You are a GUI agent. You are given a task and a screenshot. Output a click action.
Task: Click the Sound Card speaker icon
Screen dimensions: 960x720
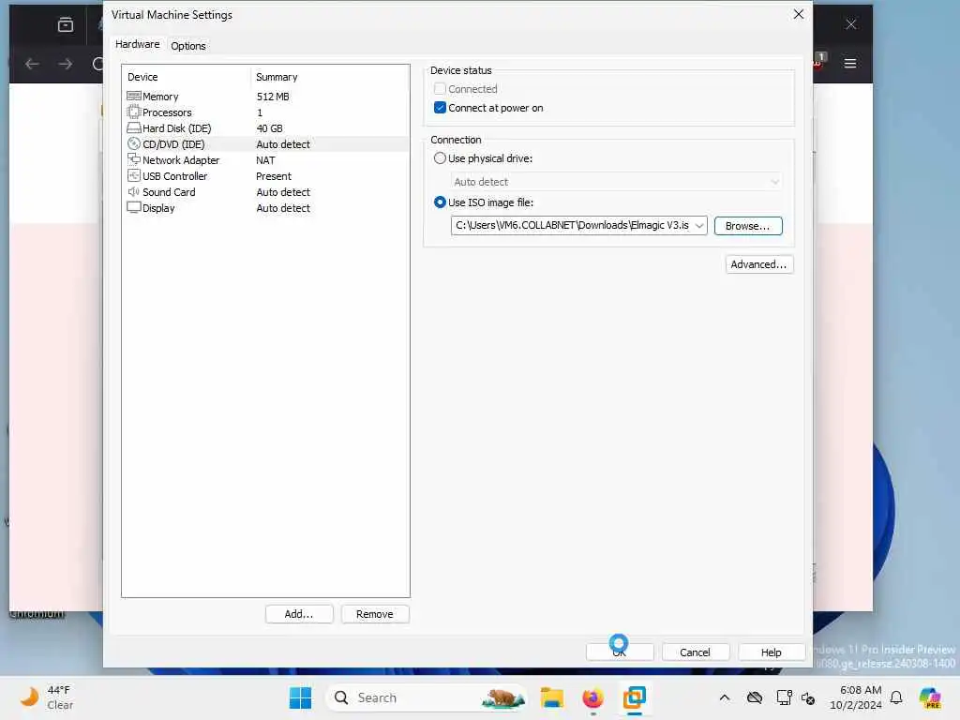point(133,191)
